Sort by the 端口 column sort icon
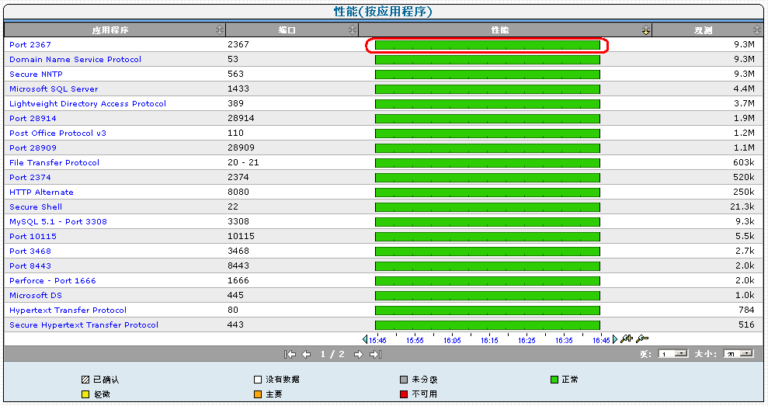 click(353, 29)
